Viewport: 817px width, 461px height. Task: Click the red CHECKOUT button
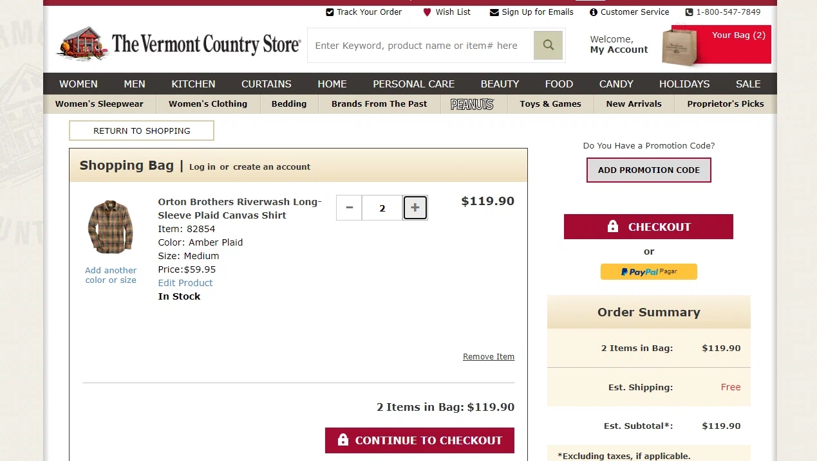click(648, 227)
